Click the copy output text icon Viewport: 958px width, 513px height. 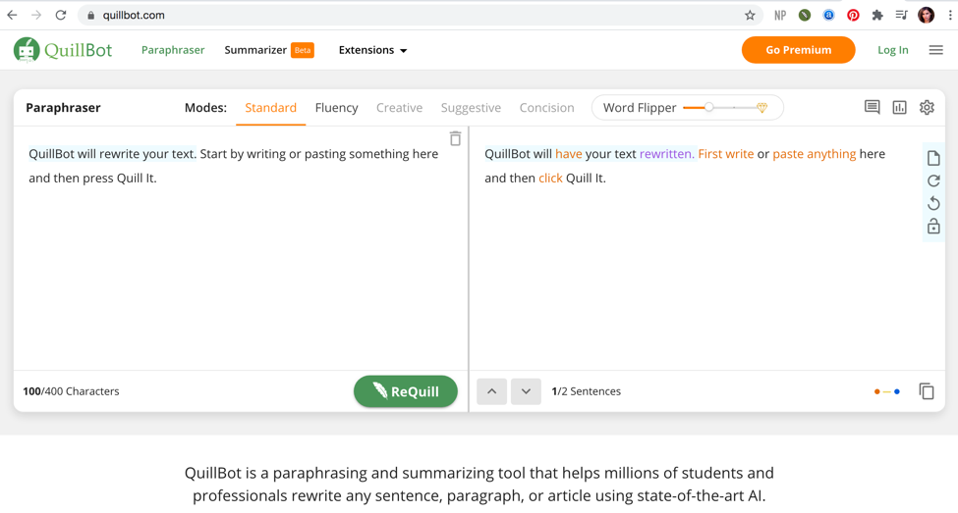[926, 391]
